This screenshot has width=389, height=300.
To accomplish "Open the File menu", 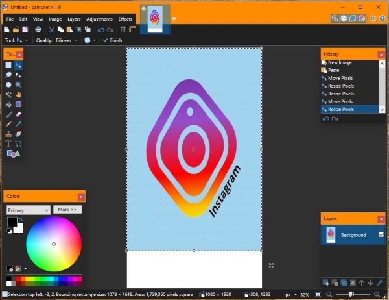I will tap(10, 19).
